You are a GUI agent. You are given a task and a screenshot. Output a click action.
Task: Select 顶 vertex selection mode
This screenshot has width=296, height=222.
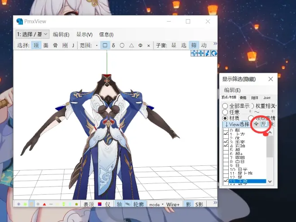pyautogui.click(x=36, y=45)
